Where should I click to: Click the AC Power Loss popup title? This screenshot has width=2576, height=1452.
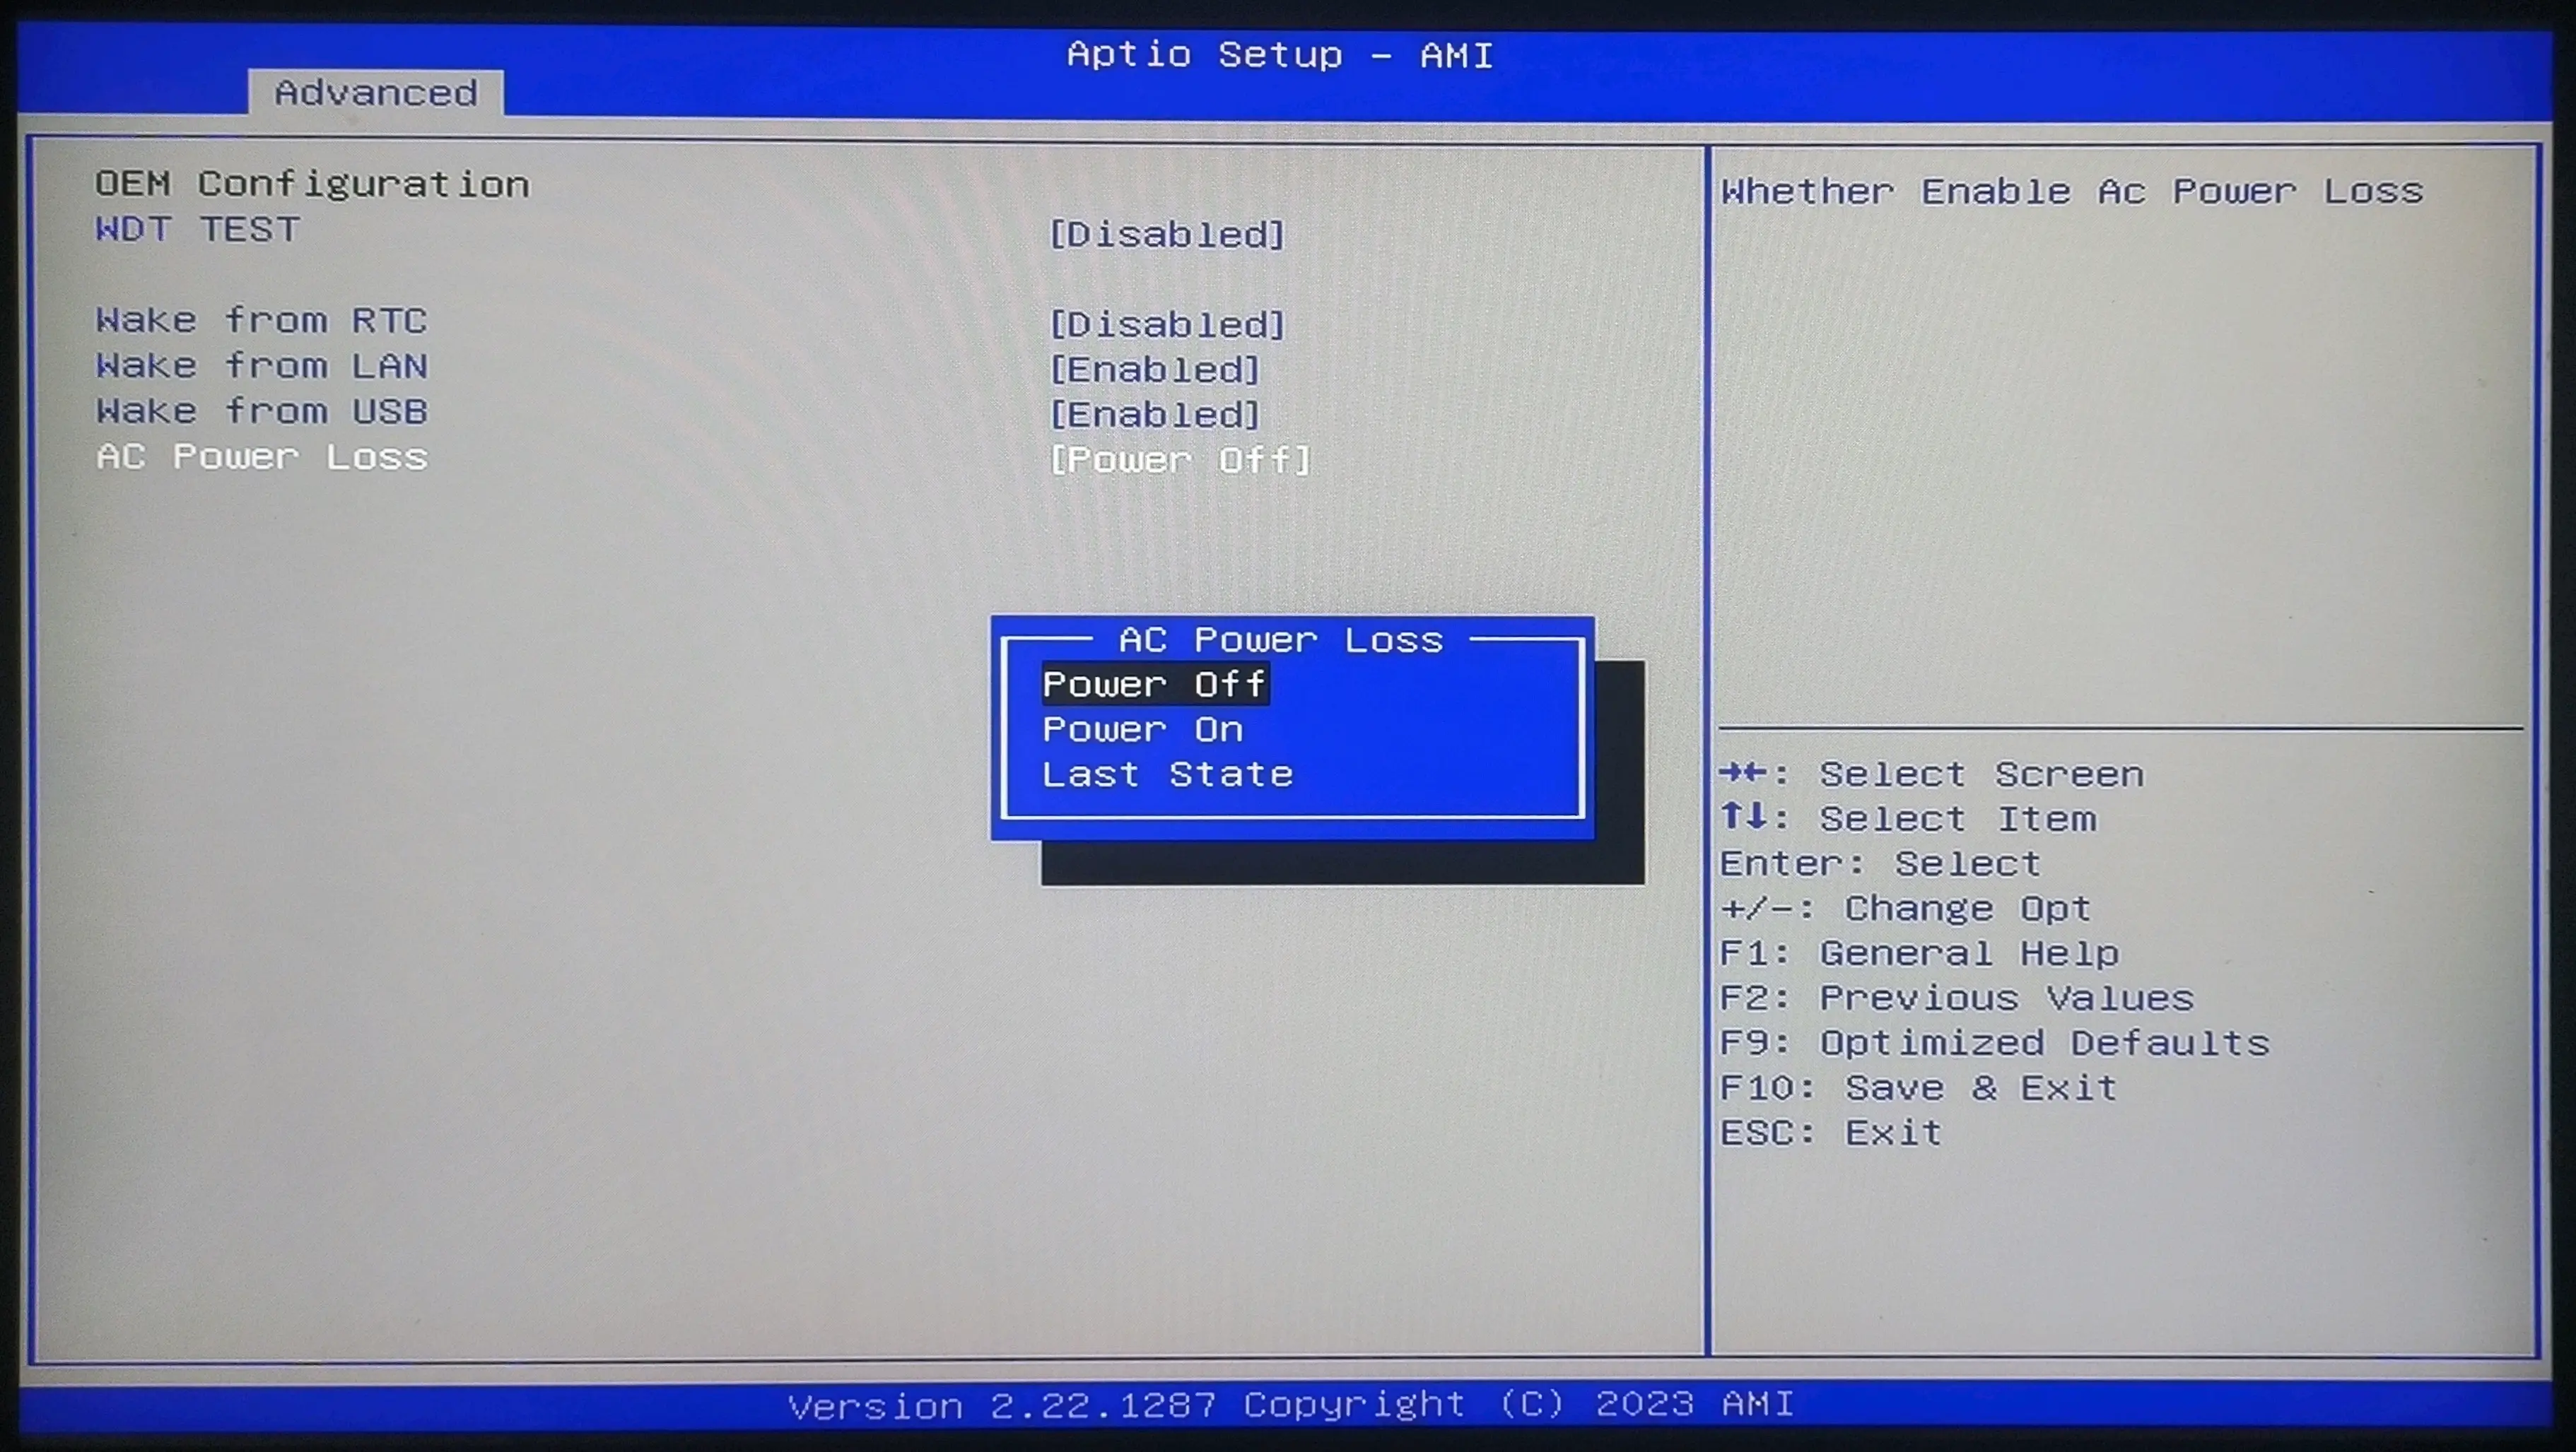click(1280, 639)
